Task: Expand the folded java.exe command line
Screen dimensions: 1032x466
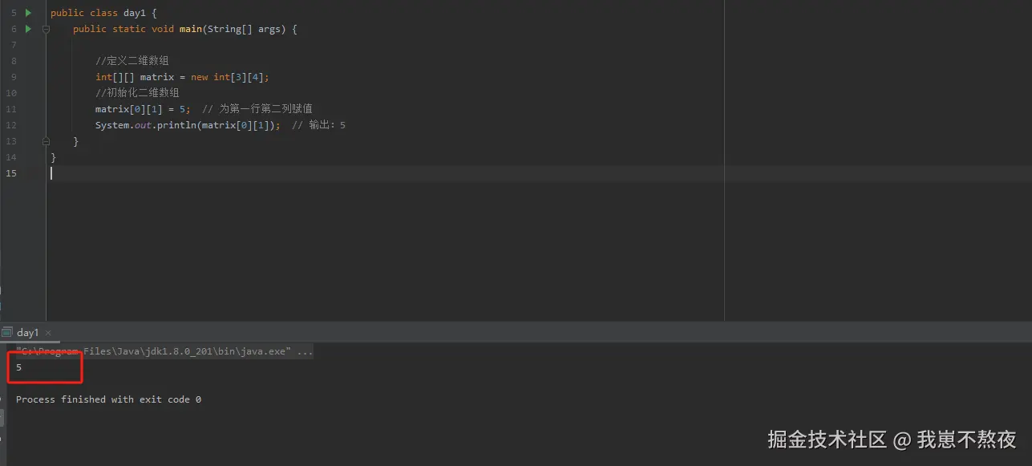Action: point(305,351)
